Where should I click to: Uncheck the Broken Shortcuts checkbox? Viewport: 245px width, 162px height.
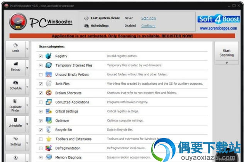(x=41, y=93)
